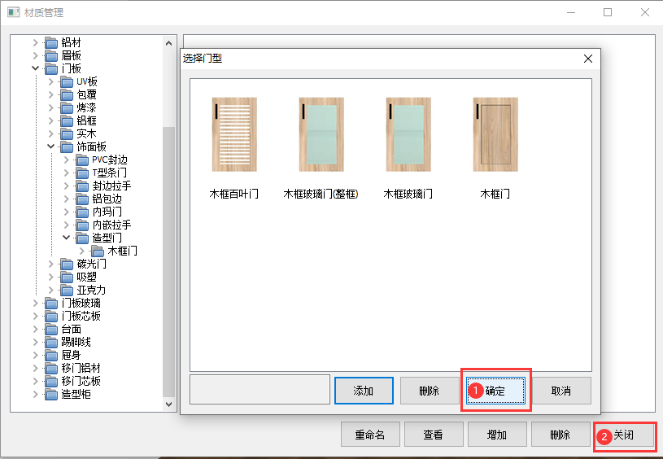Viewport: 663px width, 459px height.
Task: Click the 木框门 folder icon in tree
Action: pyautogui.click(x=98, y=251)
